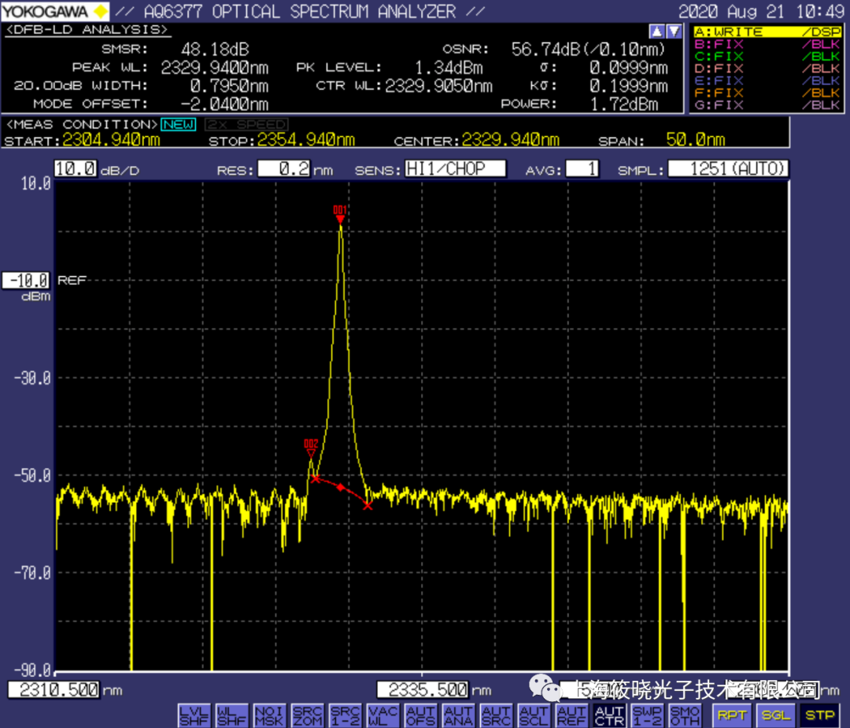Open the SENS HI1/CHOP sensitivity box
Image resolution: width=850 pixels, height=728 pixels.
pos(454,169)
